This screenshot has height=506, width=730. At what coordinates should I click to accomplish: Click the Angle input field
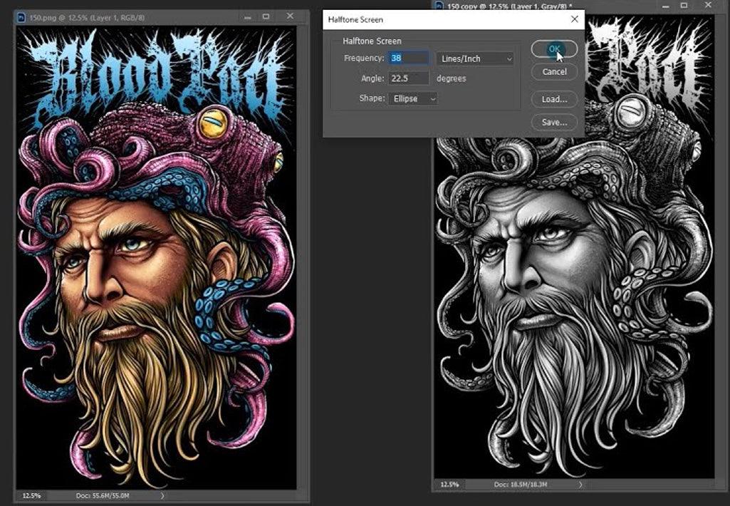pos(409,78)
